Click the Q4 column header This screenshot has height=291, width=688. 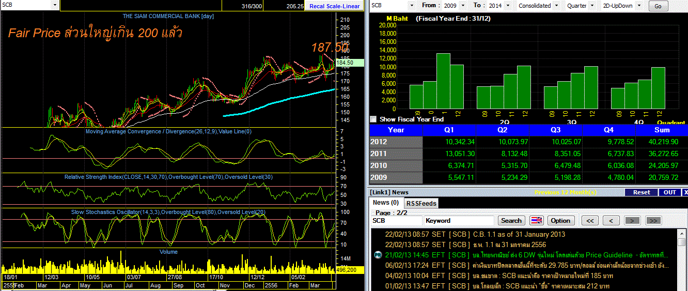point(608,130)
